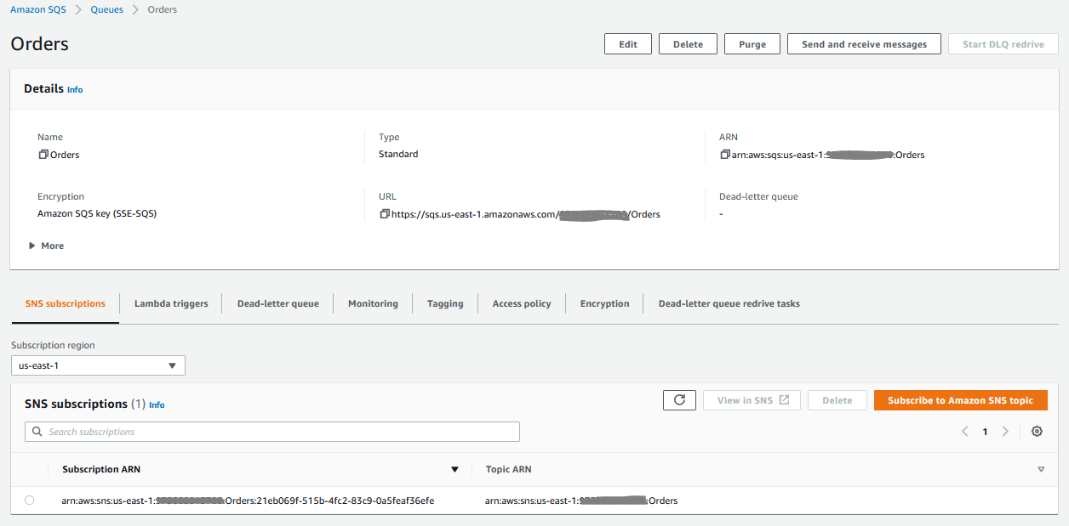Select the Standard type value
Viewport: 1069px width, 526px height.
coord(398,154)
